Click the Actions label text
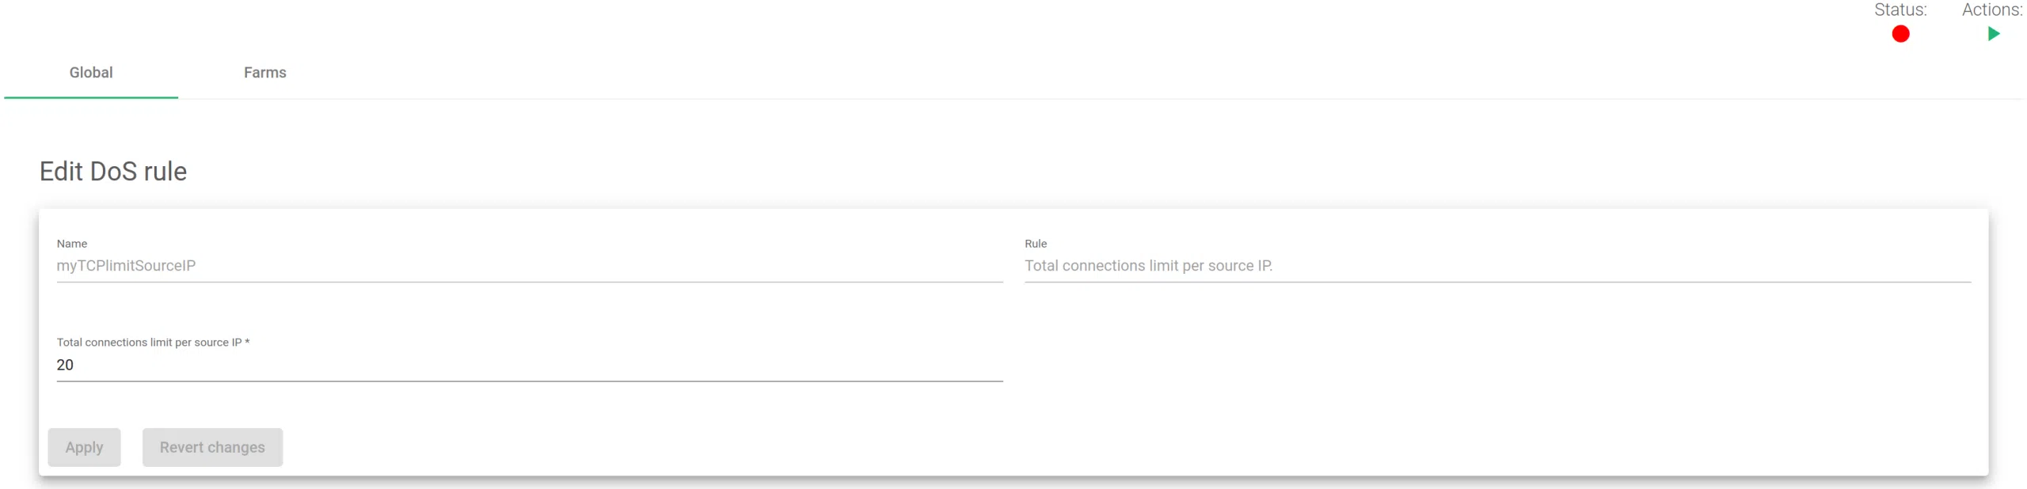 [x=1991, y=10]
